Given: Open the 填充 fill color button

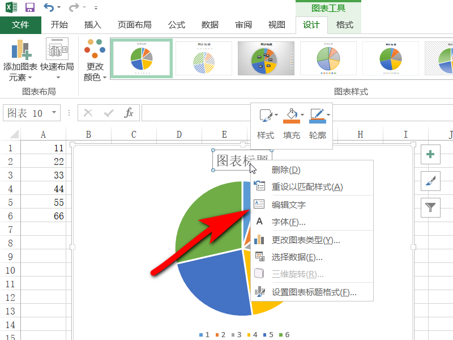Looking at the screenshot, I should (x=291, y=124).
